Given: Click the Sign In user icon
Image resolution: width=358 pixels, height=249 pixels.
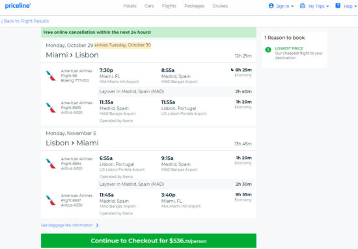Looking at the screenshot, I should 271,6.
